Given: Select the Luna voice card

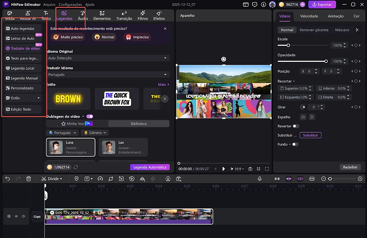Looking at the screenshot, I should click(x=71, y=147).
